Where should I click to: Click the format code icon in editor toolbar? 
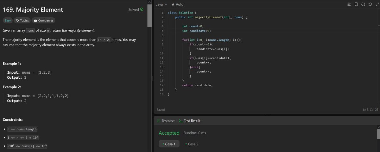(349, 4)
